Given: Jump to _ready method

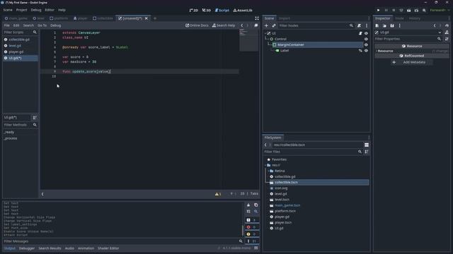Looking at the screenshot, I should pyautogui.click(x=9, y=132).
